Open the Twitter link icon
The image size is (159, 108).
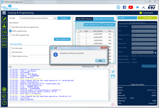[x=137, y=7]
